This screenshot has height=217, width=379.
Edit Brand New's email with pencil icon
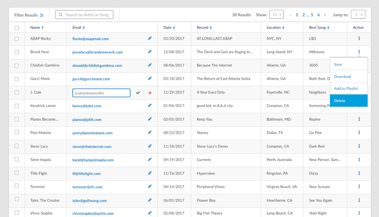point(150,52)
